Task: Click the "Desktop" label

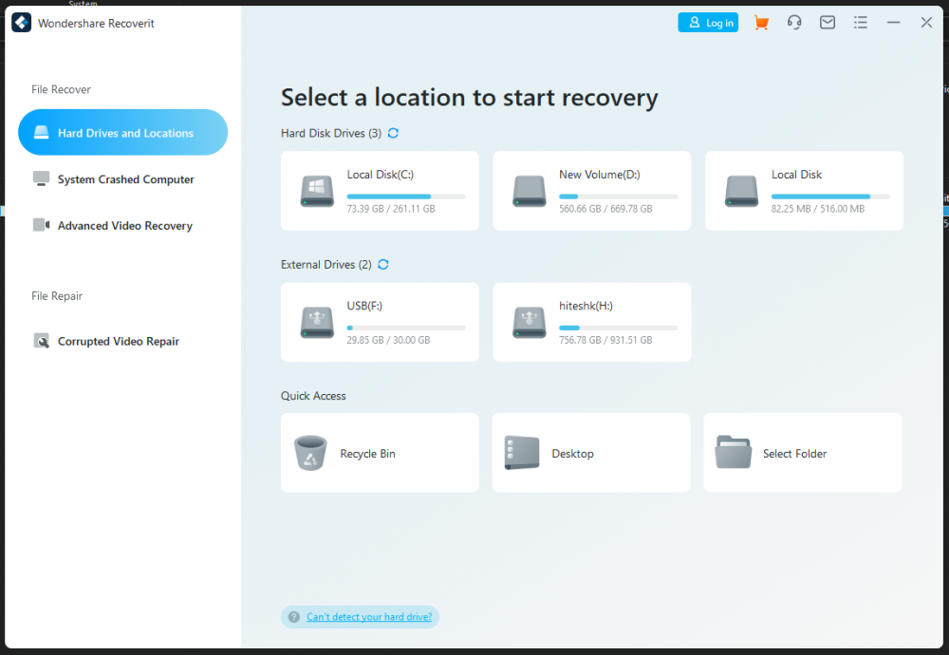Action: click(x=572, y=454)
